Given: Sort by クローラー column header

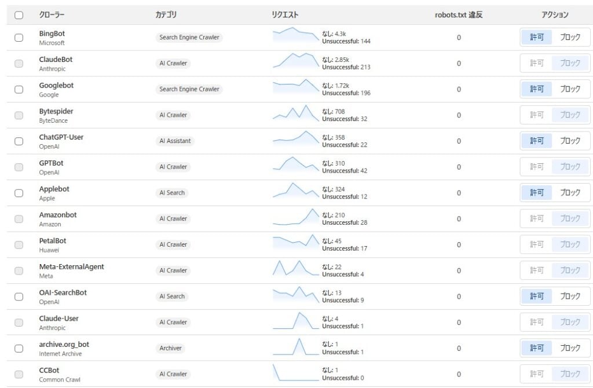Looking at the screenshot, I should (x=52, y=15).
